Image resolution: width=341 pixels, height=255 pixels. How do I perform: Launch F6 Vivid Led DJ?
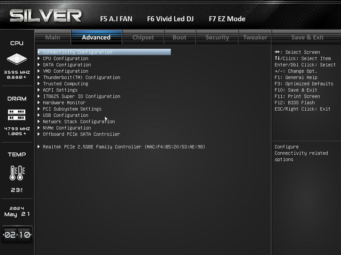(170, 19)
